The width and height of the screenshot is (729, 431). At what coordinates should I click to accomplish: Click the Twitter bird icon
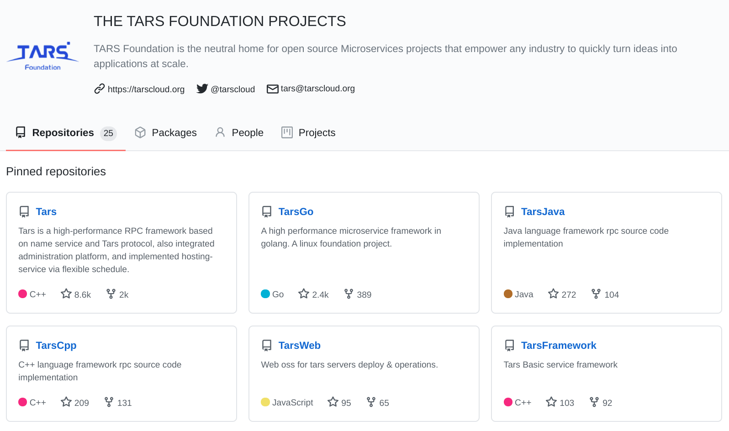point(202,89)
